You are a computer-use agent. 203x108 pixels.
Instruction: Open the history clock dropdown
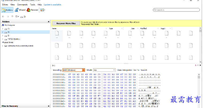tap(17, 17)
